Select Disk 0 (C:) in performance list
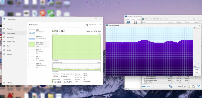Viewport: 202px width, 98px height. tap(38, 45)
